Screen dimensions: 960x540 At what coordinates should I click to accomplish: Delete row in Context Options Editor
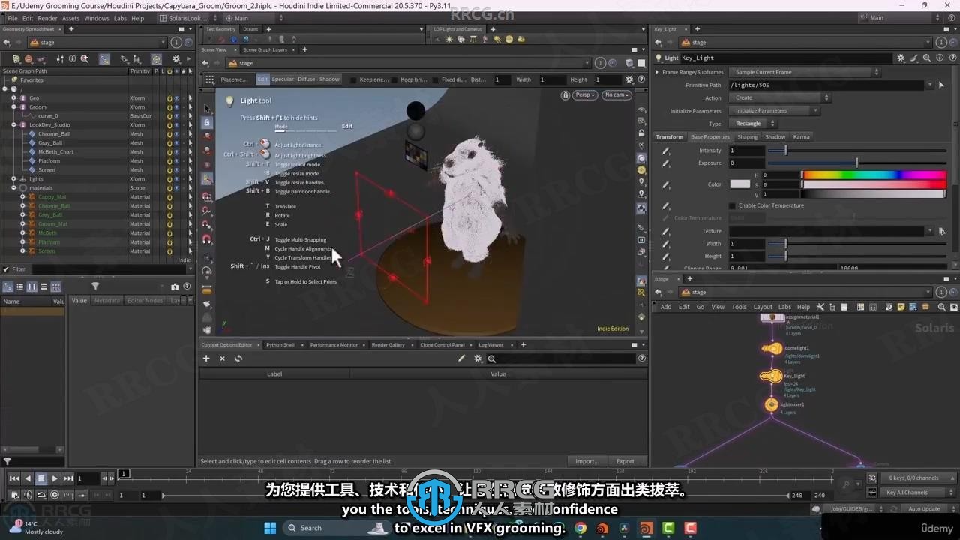[222, 358]
